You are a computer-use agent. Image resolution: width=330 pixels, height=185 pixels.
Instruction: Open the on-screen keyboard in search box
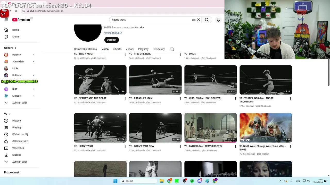[194, 20]
